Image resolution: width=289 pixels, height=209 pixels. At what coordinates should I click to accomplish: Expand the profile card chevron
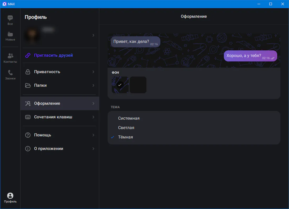tap(93, 35)
